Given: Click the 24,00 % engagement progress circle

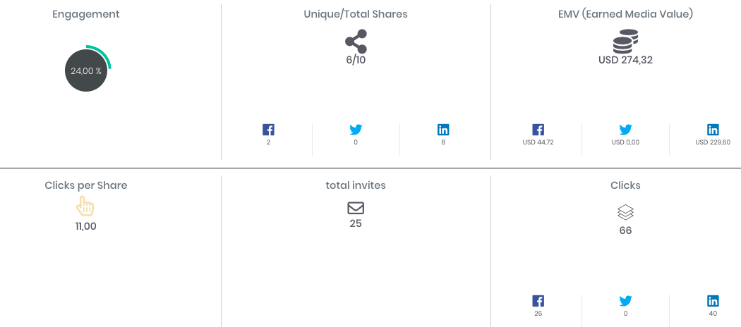Looking at the screenshot, I should coord(86,70).
